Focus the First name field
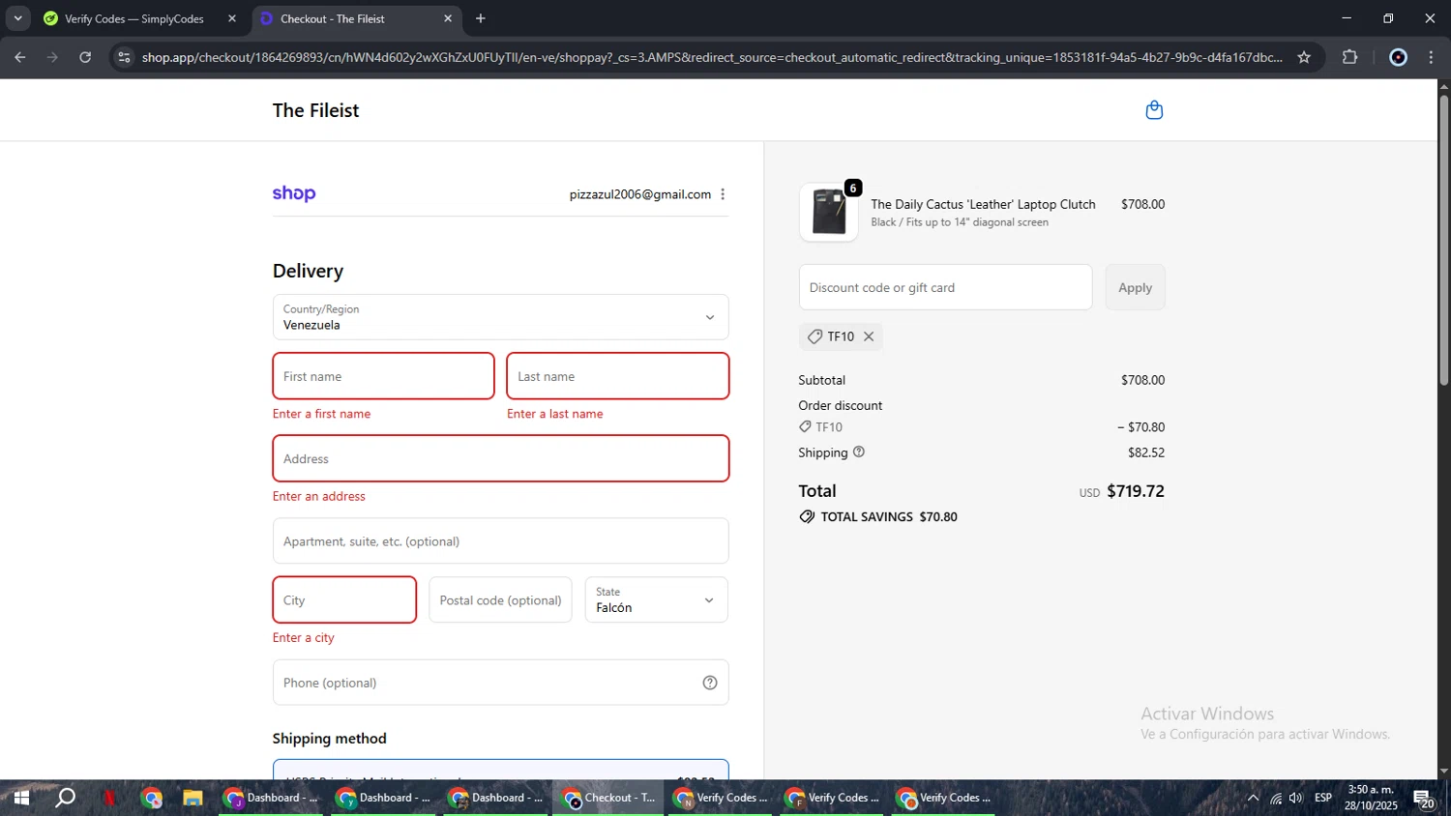 click(x=383, y=376)
